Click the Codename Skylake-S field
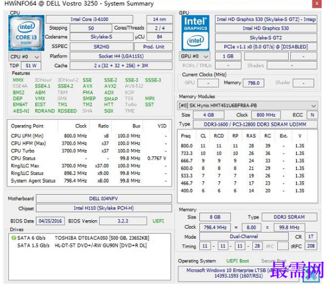 [x=101, y=37]
